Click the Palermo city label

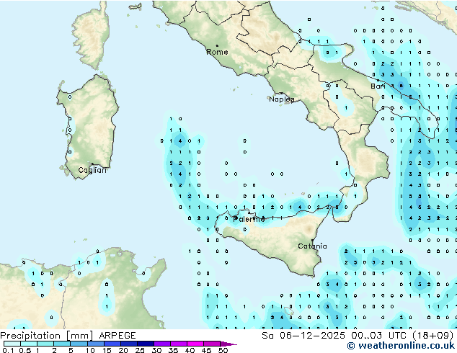(249, 219)
